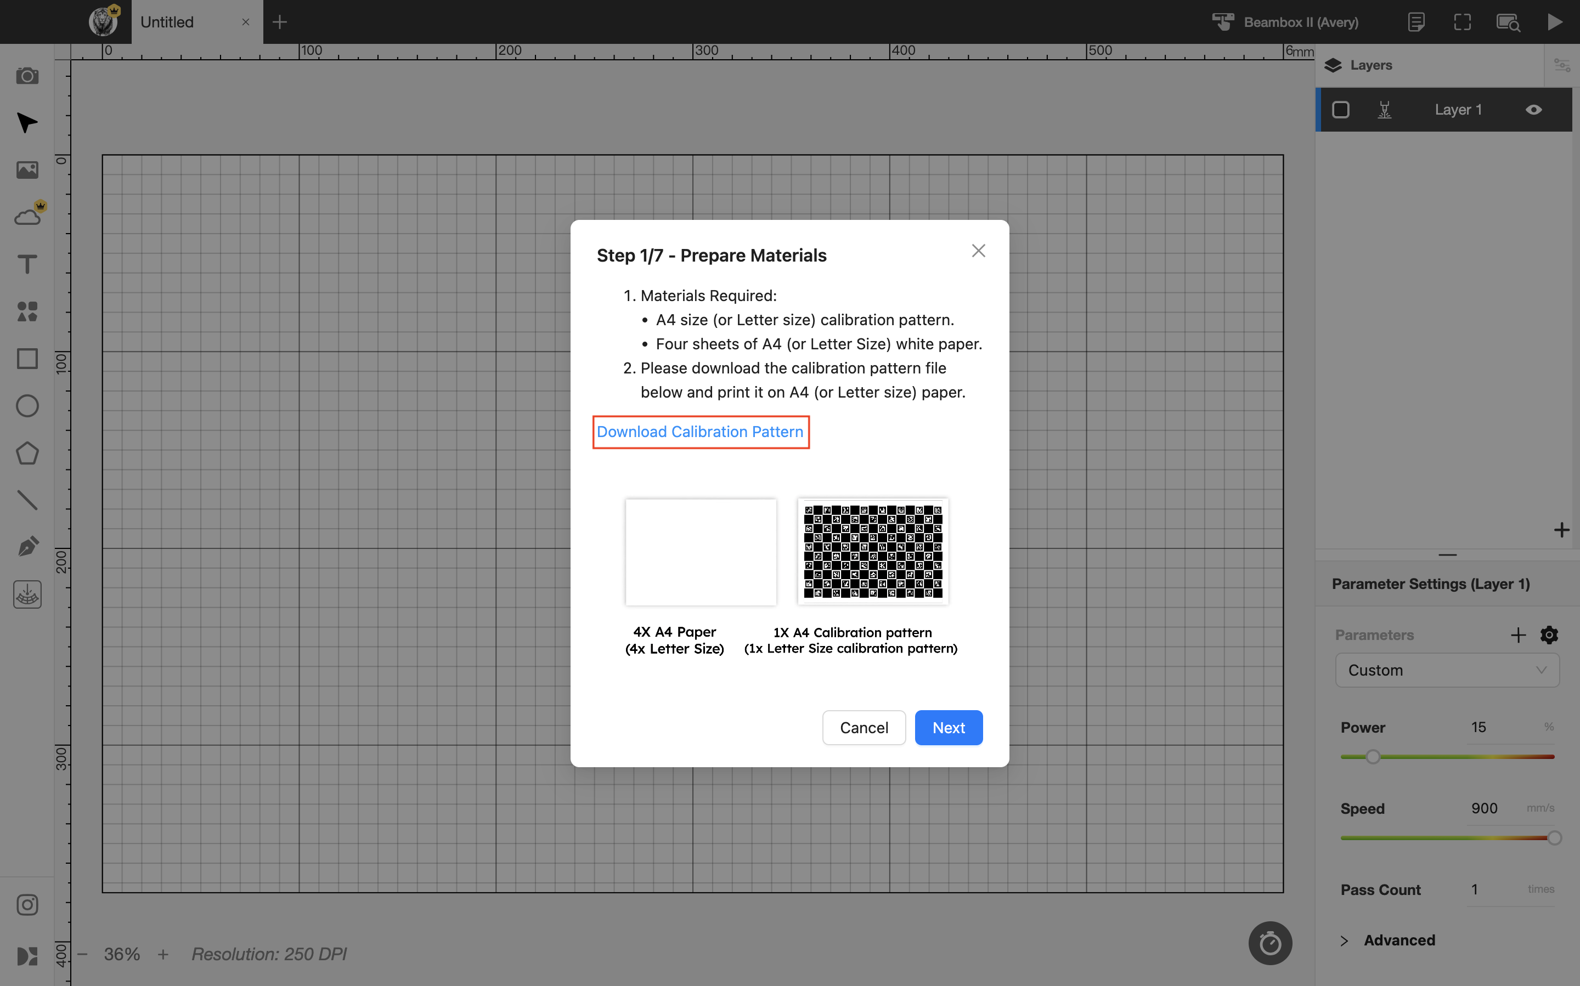The height and width of the screenshot is (986, 1580).
Task: Pick the Polygon tool
Action: click(27, 453)
